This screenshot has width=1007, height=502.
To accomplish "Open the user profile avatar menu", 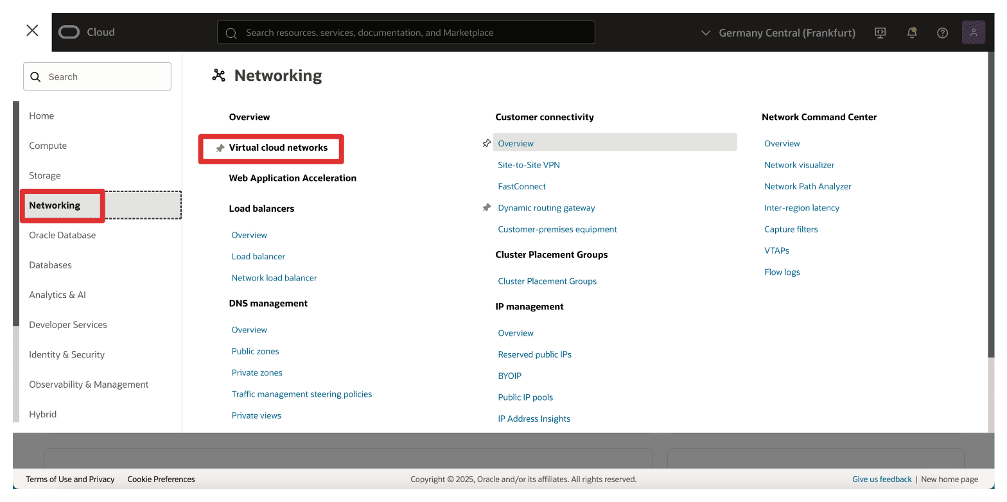I will coord(973,32).
